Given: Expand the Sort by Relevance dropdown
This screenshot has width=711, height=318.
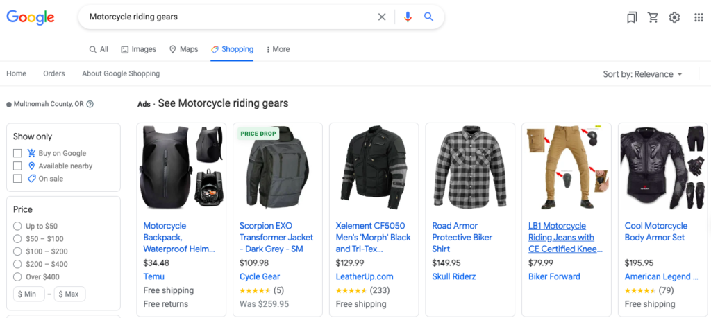Looking at the screenshot, I should [642, 74].
